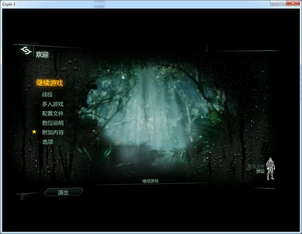
Task: Click the 欢迎 welcome heading
Action: [x=42, y=54]
